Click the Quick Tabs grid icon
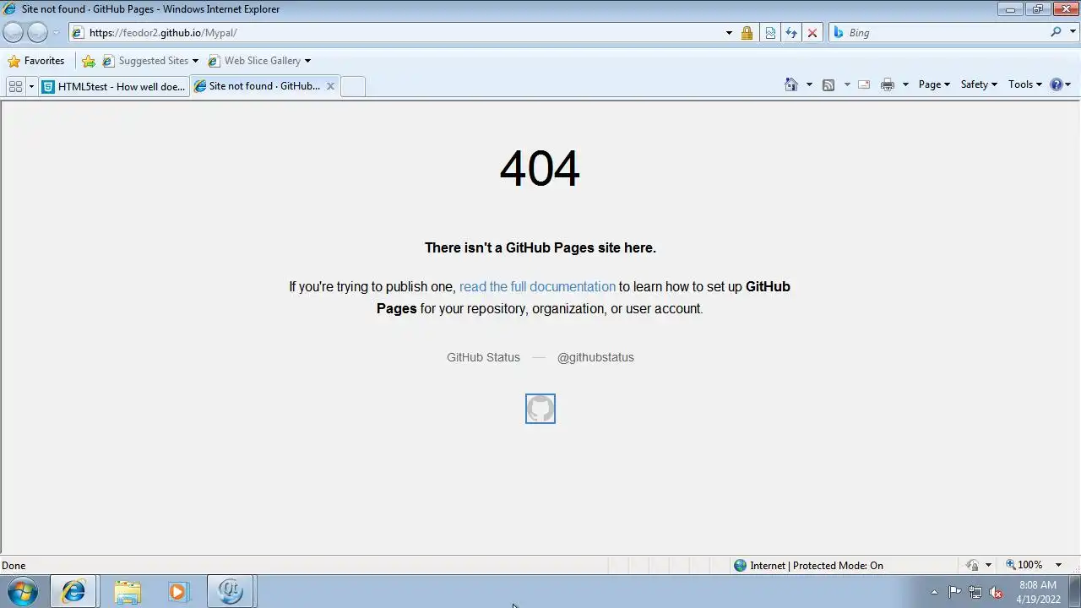 coord(15,86)
